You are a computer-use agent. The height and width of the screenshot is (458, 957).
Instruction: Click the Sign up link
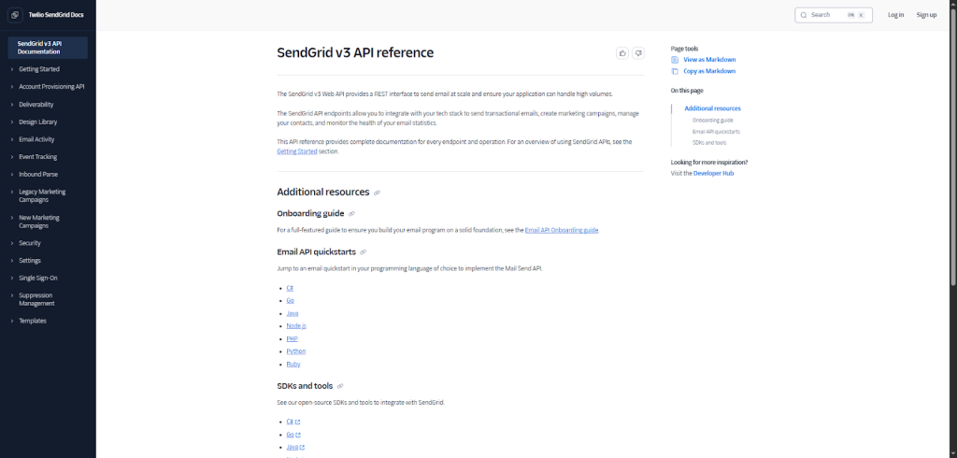926,15
